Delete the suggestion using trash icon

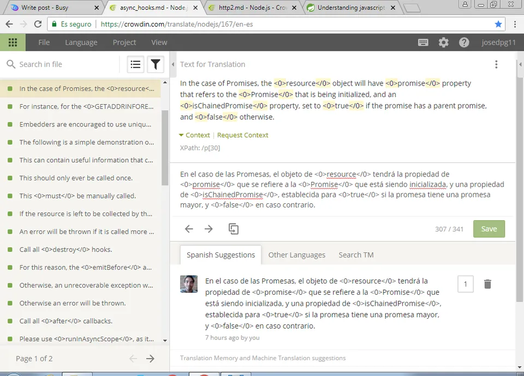(x=487, y=284)
